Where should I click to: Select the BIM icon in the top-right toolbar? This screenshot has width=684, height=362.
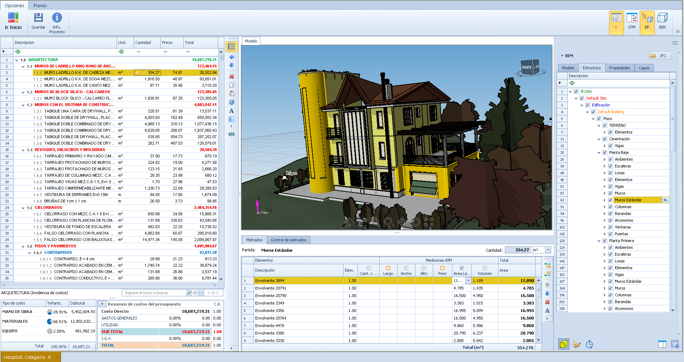[x=663, y=21]
